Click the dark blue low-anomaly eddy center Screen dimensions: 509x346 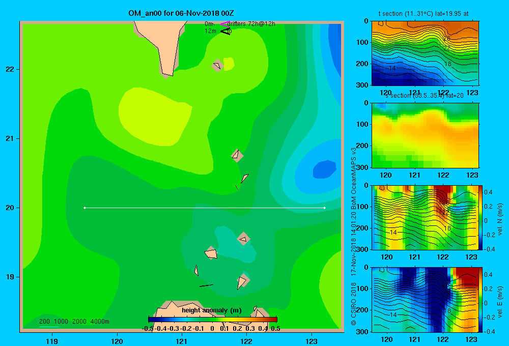(325, 169)
